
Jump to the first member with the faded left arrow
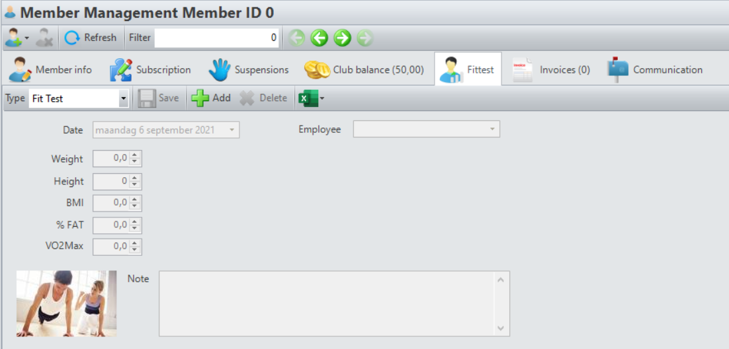[x=296, y=38]
